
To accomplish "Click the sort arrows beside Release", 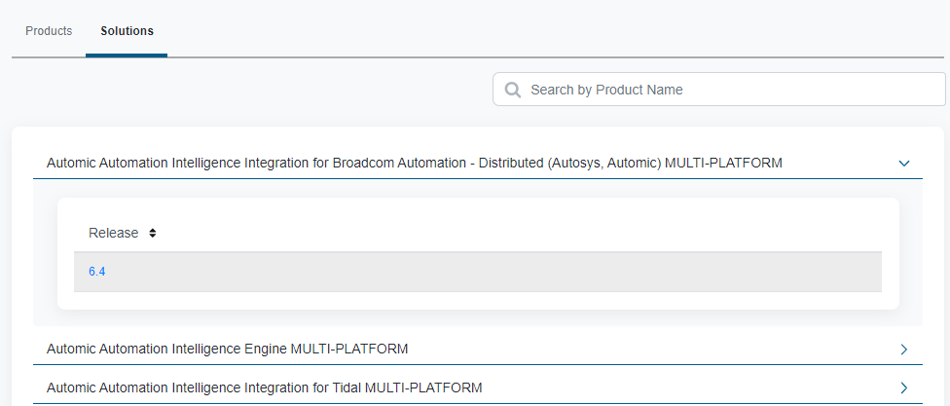I will (153, 234).
